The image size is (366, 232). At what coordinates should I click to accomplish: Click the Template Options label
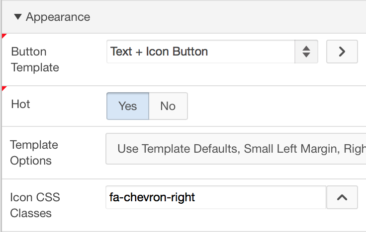click(x=34, y=153)
